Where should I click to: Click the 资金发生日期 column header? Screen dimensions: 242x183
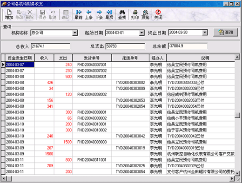pyautogui.click(x=20, y=58)
